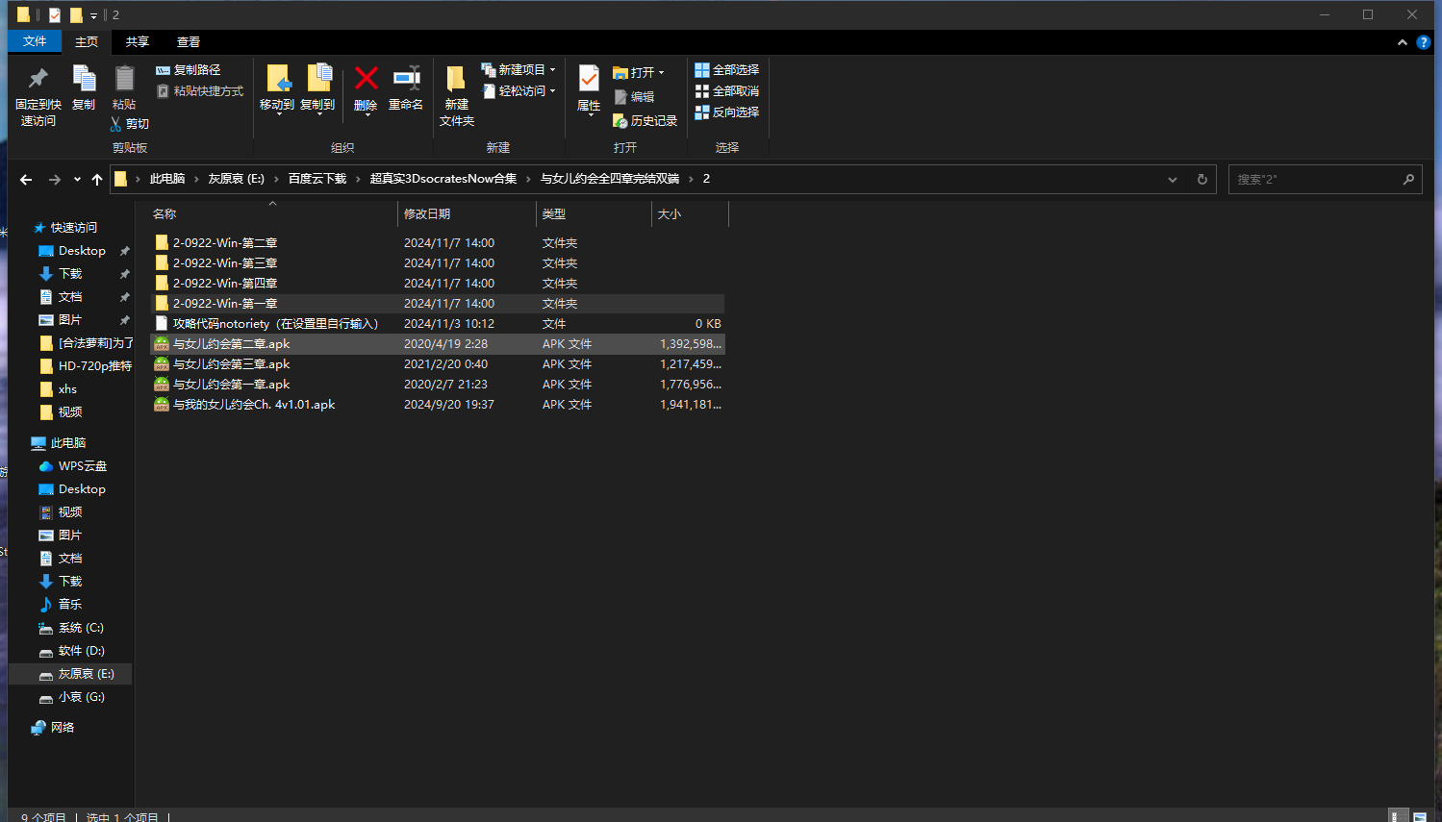This screenshot has height=822, width=1442.
Task: Sort by the 类型 column header
Action: 594,214
